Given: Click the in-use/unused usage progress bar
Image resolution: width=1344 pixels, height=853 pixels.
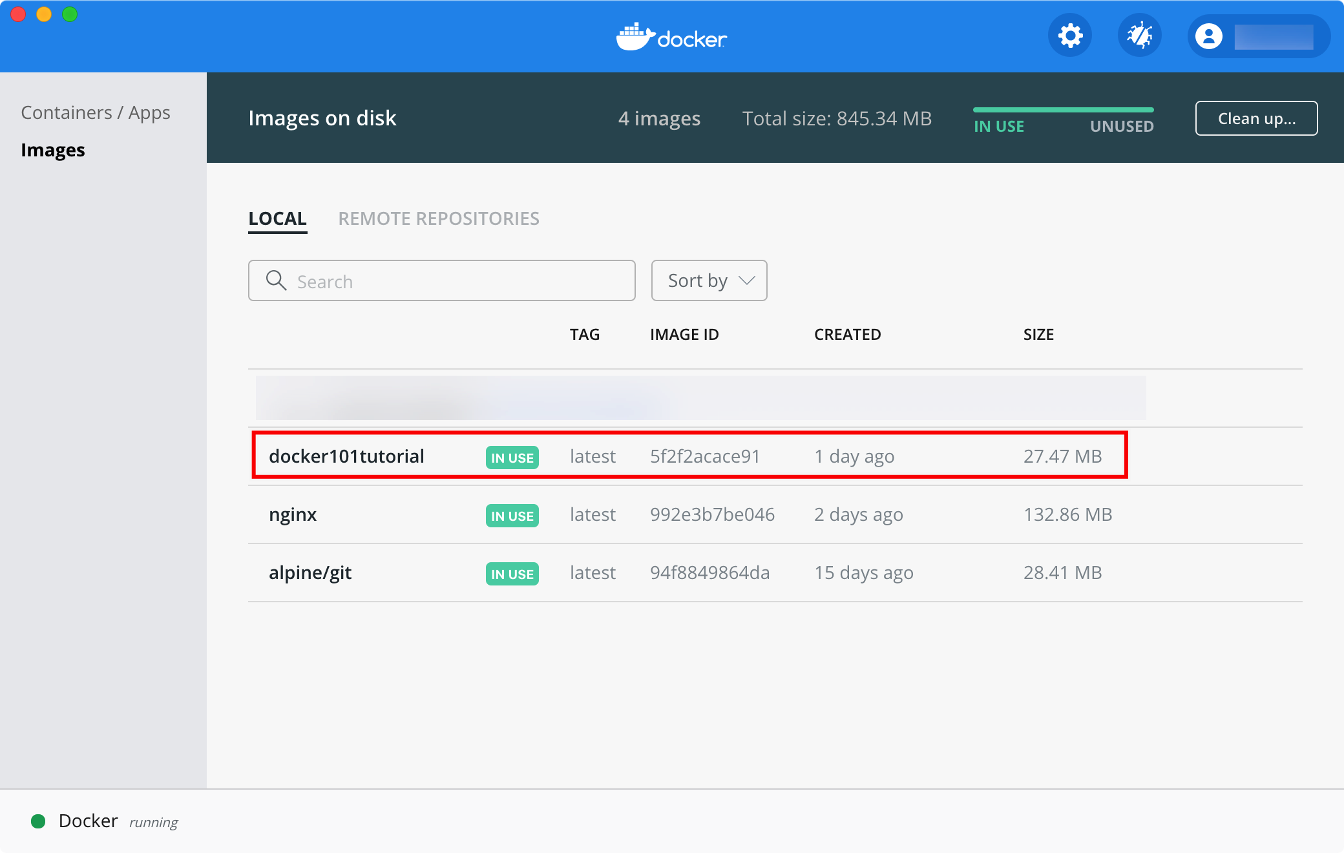Looking at the screenshot, I should 1063,110.
